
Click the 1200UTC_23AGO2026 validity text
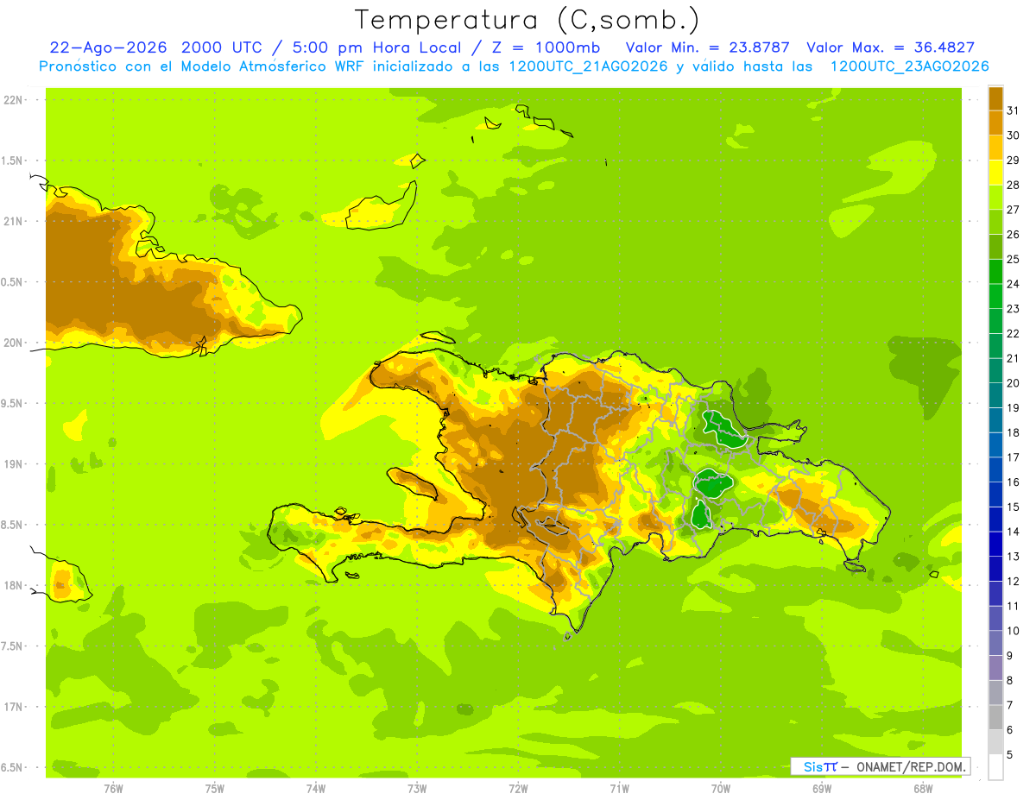point(909,66)
